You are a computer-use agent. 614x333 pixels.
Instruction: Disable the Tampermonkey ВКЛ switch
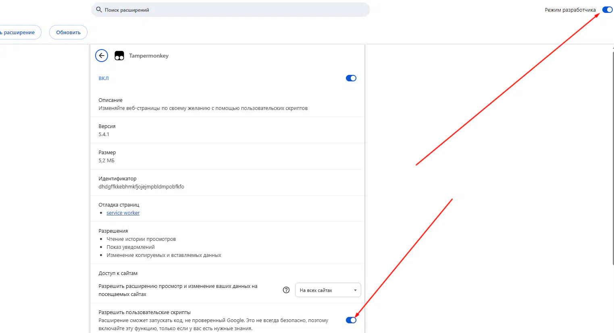coord(351,78)
